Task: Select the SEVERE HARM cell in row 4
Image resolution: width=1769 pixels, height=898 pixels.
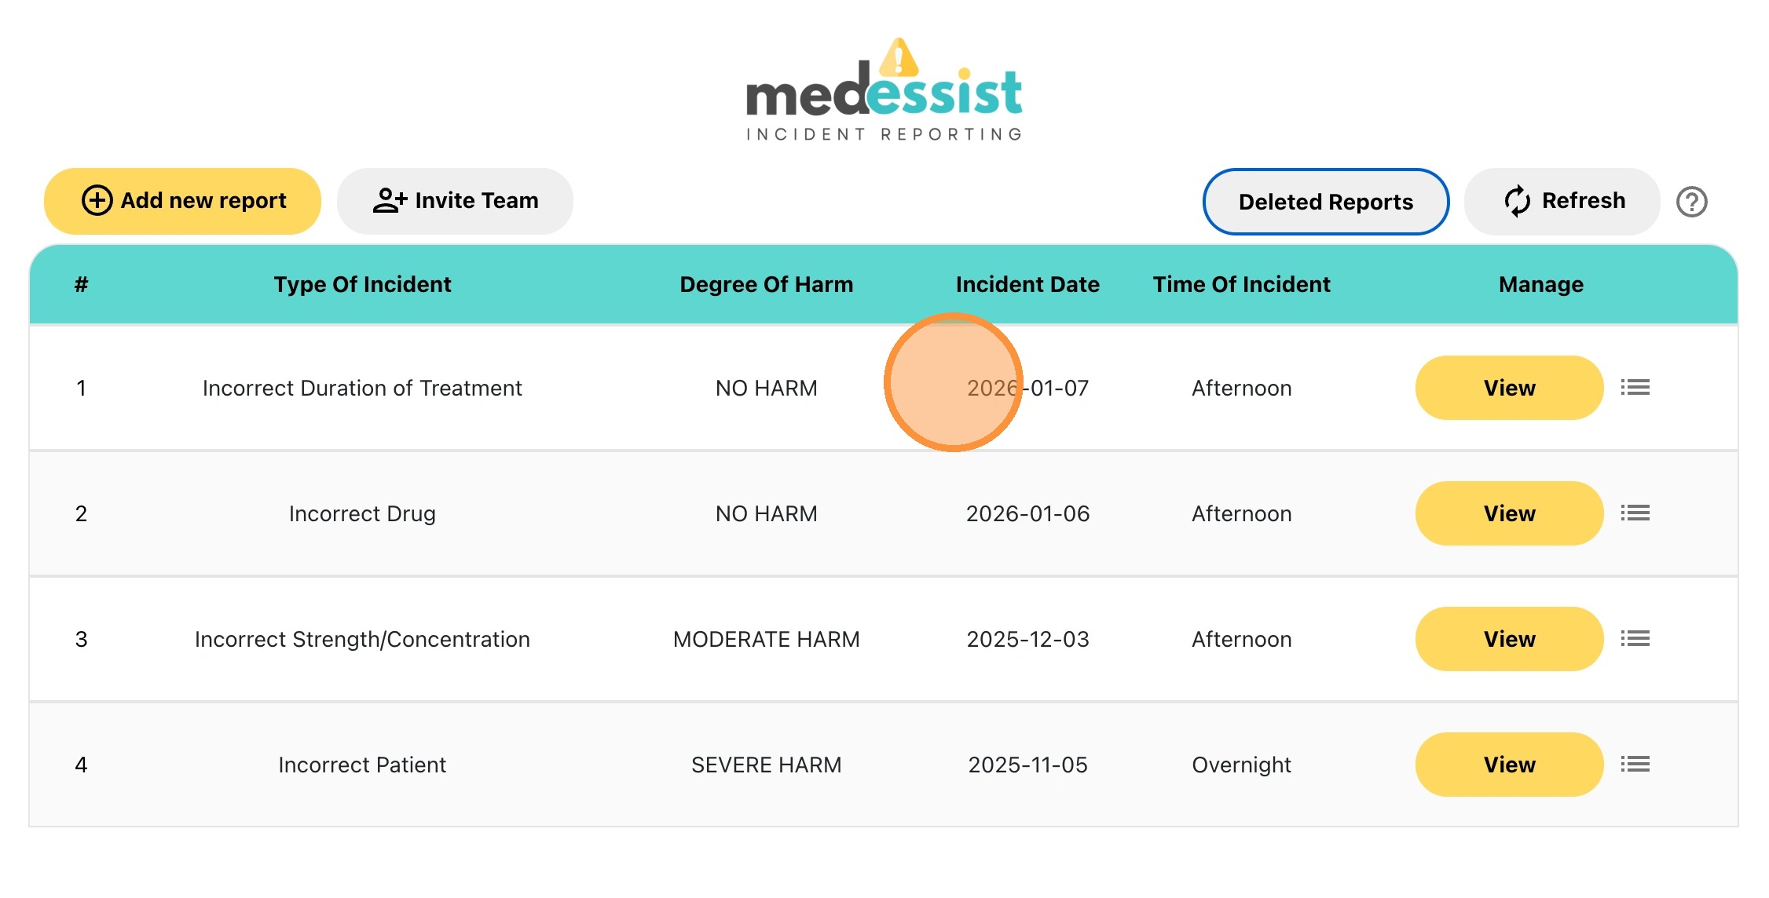Action: 766,765
